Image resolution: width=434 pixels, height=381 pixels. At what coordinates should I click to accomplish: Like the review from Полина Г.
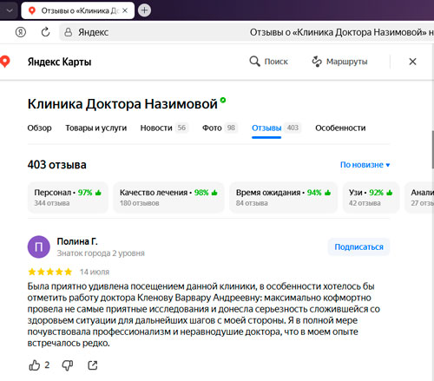click(x=35, y=365)
